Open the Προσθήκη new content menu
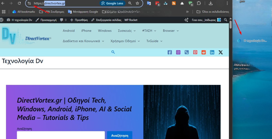 tap(79, 20)
